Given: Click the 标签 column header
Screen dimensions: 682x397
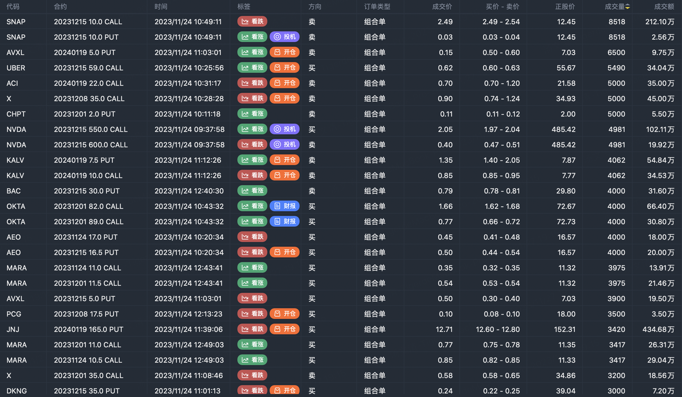Looking at the screenshot, I should point(244,7).
